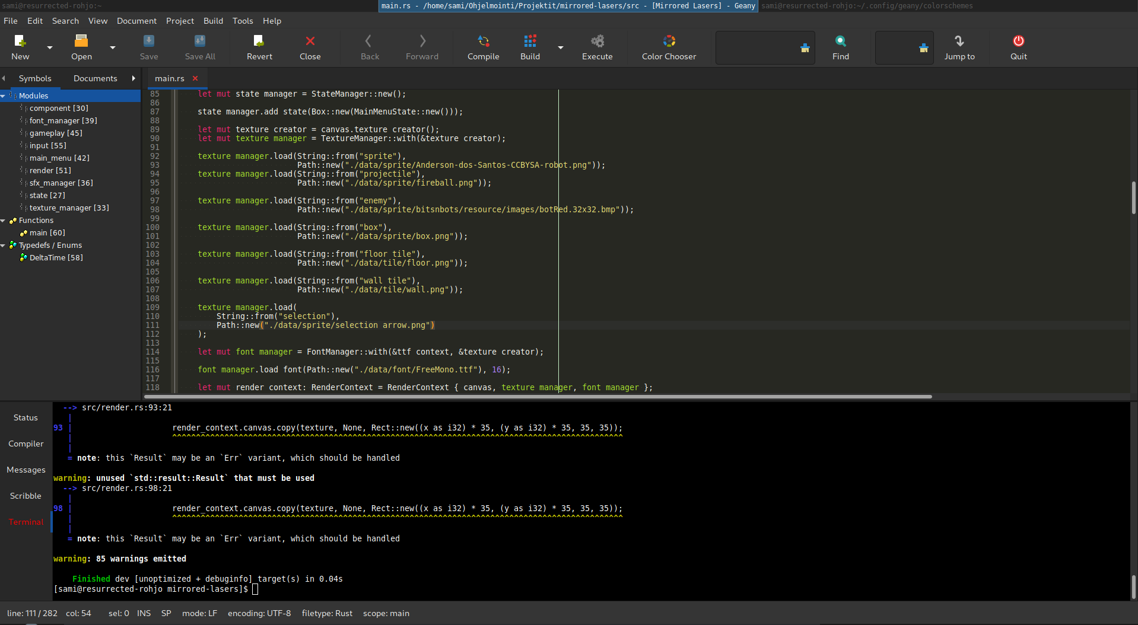Select main_menu [42] symbol

point(59,158)
